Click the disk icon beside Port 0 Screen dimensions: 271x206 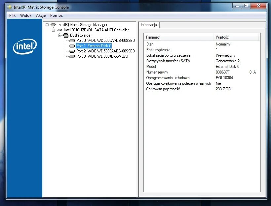click(x=72, y=41)
